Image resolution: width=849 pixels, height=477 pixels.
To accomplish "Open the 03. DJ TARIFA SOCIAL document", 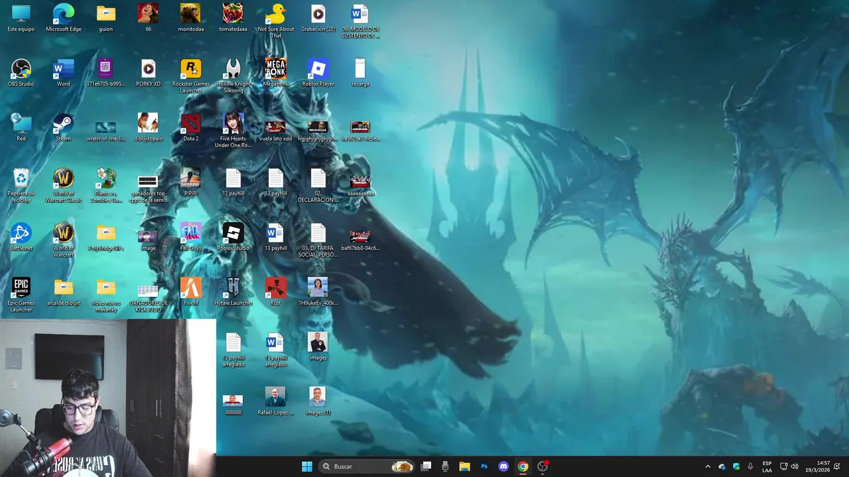I will [x=318, y=240].
